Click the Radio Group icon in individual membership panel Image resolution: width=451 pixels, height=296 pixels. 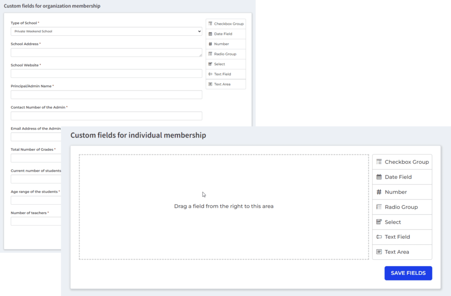379,207
